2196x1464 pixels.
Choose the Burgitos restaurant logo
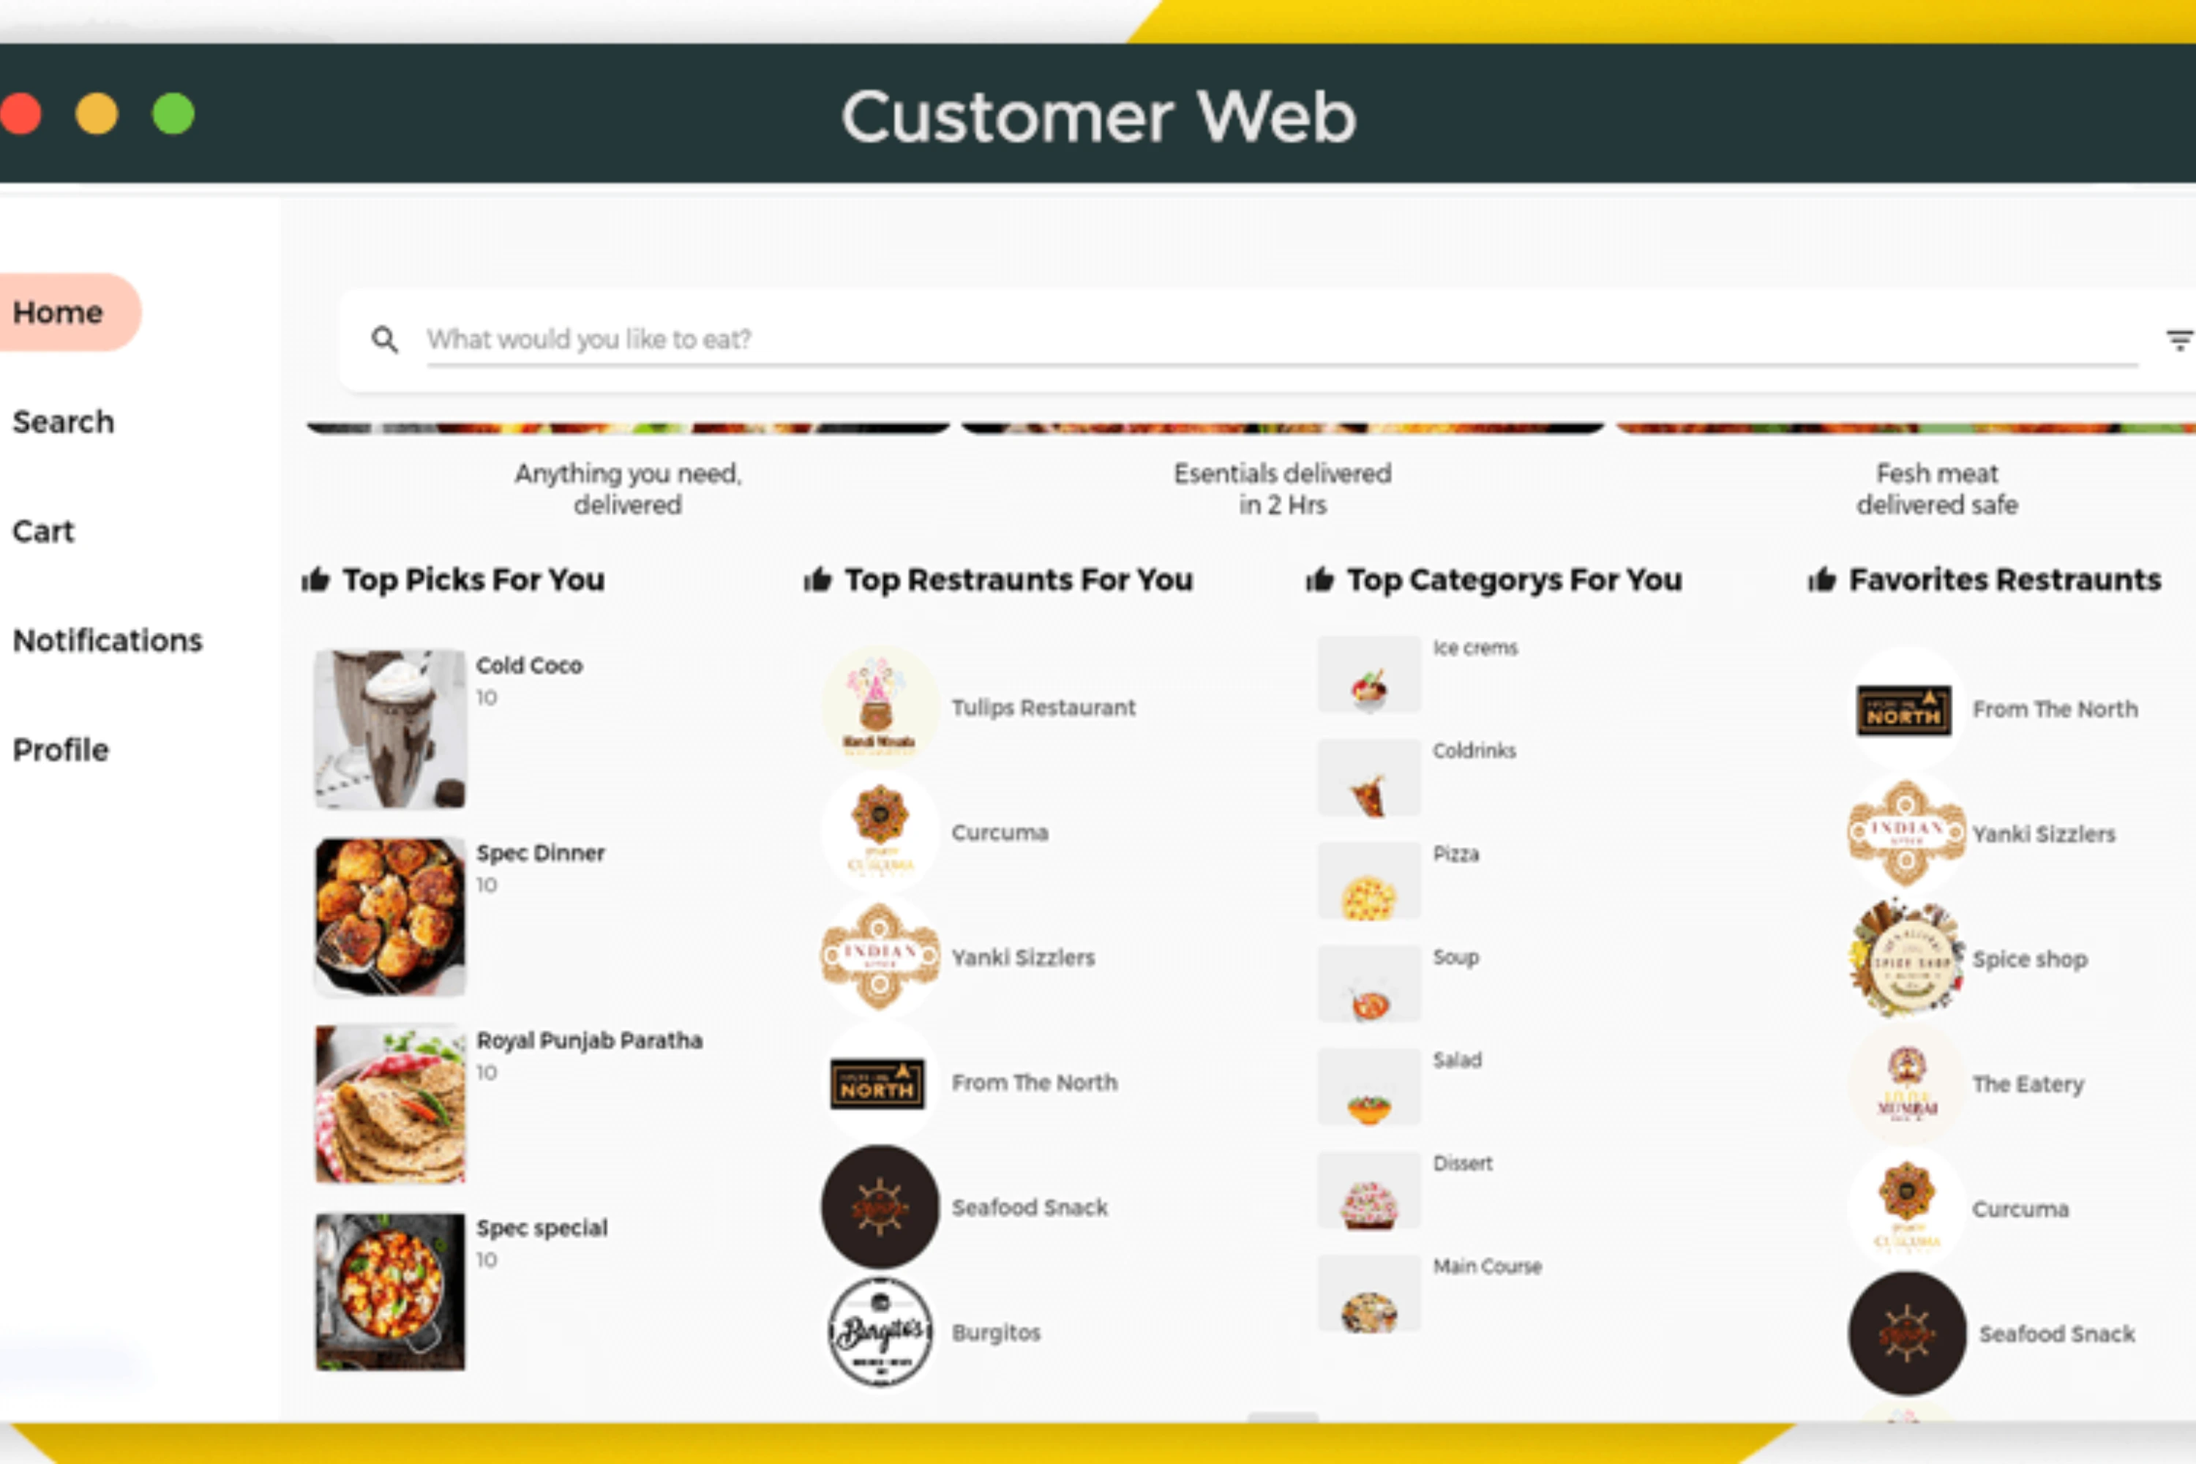pyautogui.click(x=880, y=1332)
